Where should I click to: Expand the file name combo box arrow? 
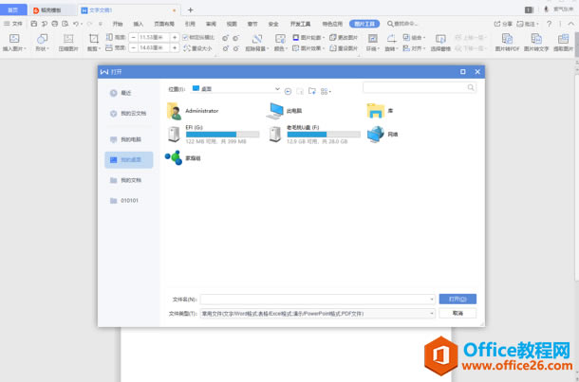pyautogui.click(x=432, y=299)
